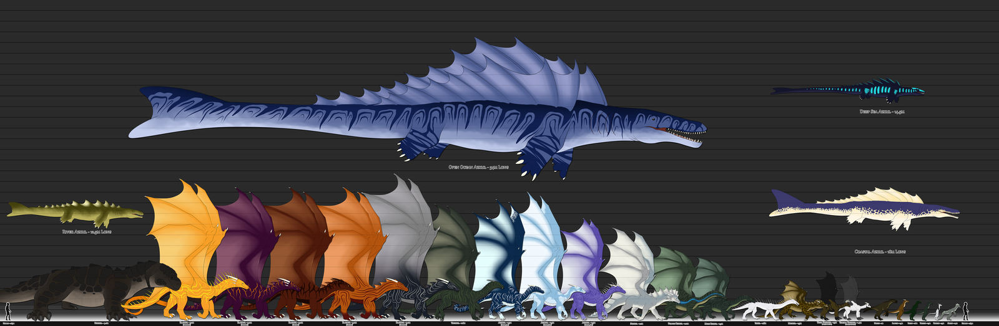Select the olive-green spiked river creature
This screenshot has width=999, height=326.
(75, 214)
